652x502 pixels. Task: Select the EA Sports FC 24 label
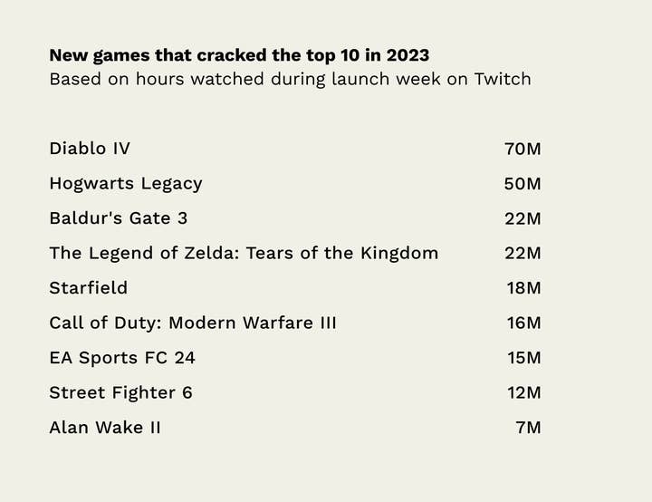pyautogui.click(x=122, y=357)
